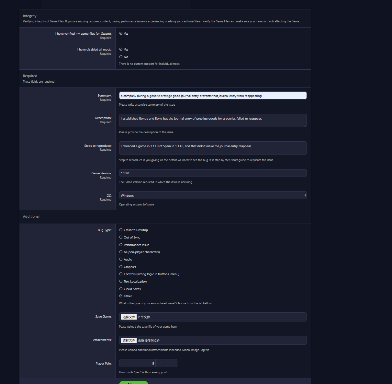Click the 'Additional' section heading
Screen dimensions: 392x384
point(31,216)
